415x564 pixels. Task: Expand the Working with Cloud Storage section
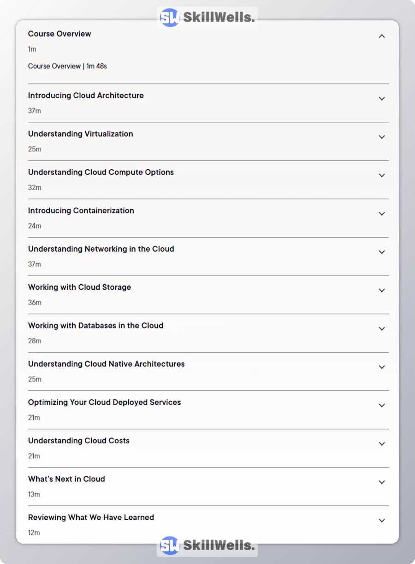[382, 290]
